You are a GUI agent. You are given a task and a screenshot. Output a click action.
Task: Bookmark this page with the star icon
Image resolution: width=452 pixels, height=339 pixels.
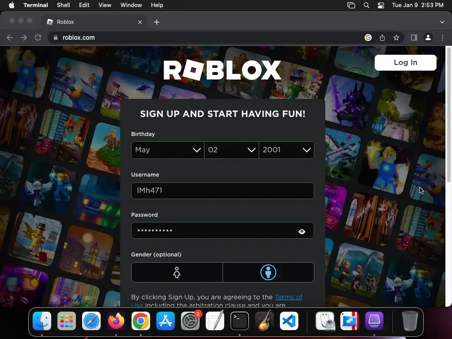(x=396, y=38)
